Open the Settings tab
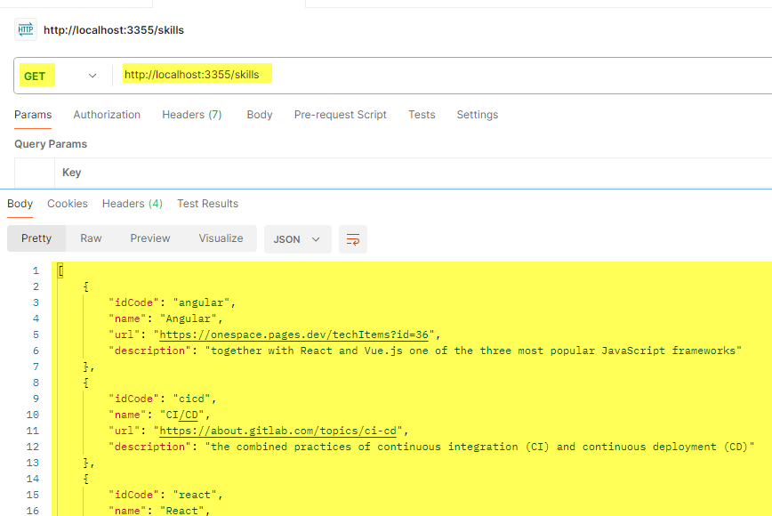Image resolution: width=772 pixels, height=516 pixels. click(477, 115)
